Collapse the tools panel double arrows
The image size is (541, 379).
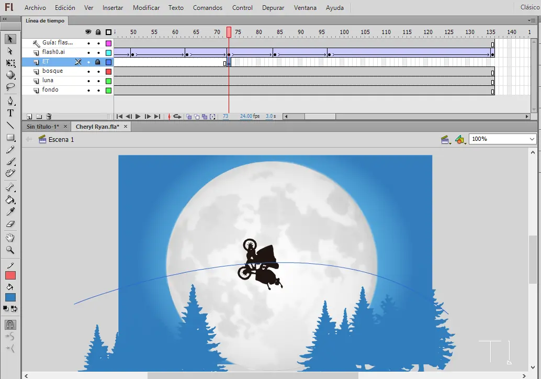5,19
